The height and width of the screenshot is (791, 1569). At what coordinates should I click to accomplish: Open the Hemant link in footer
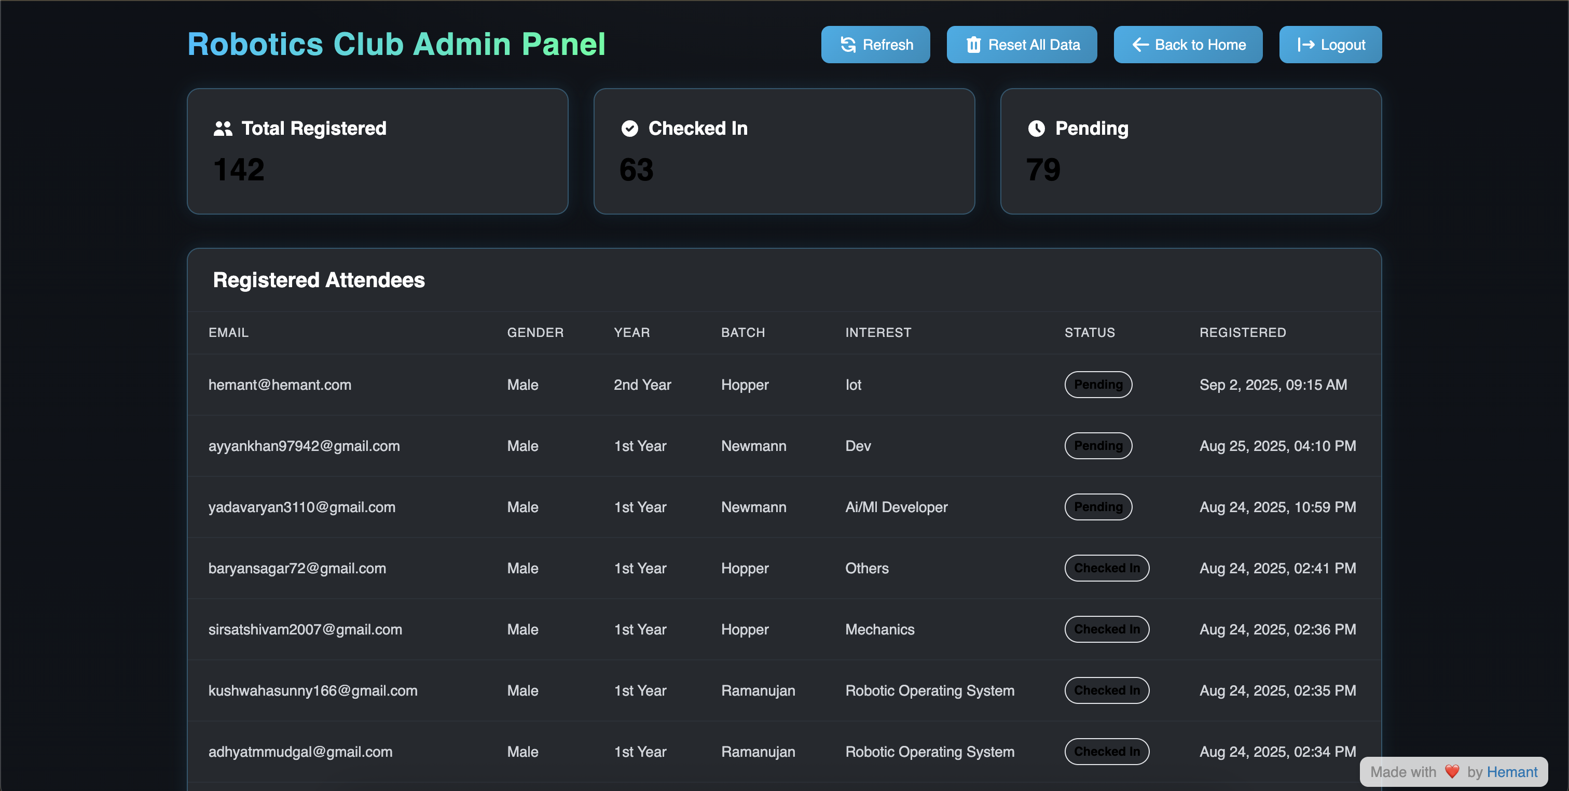coord(1512,771)
